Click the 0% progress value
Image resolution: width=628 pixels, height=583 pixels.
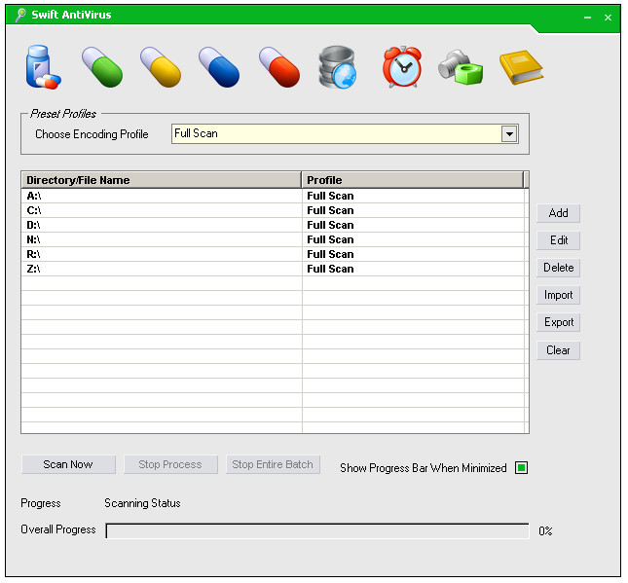pos(545,531)
